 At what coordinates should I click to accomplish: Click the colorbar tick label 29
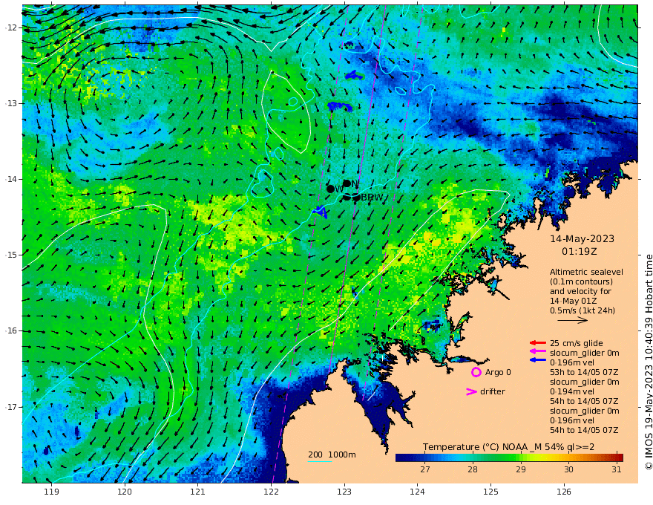click(521, 469)
